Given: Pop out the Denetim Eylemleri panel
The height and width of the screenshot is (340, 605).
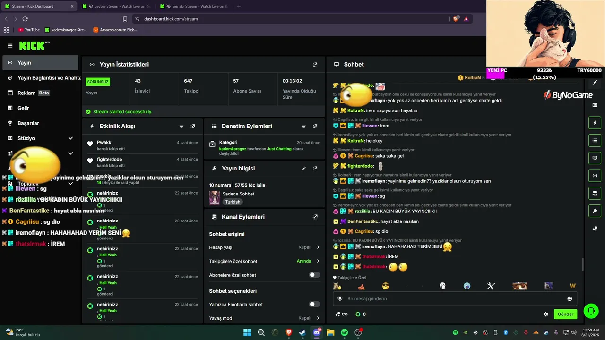Looking at the screenshot, I should [x=315, y=127].
